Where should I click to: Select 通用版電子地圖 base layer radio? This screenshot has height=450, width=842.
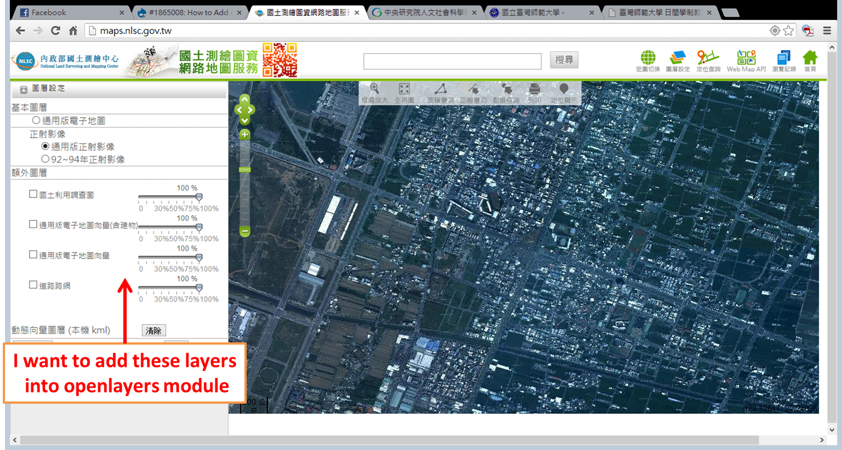coord(36,120)
